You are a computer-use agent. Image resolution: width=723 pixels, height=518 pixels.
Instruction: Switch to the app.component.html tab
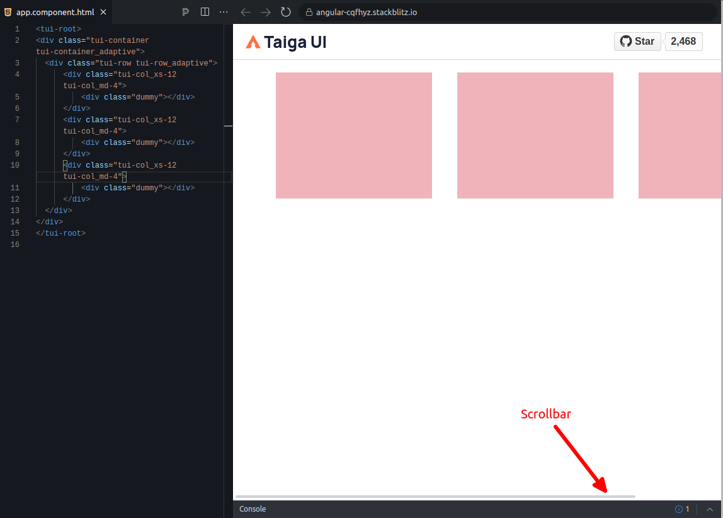(57, 11)
